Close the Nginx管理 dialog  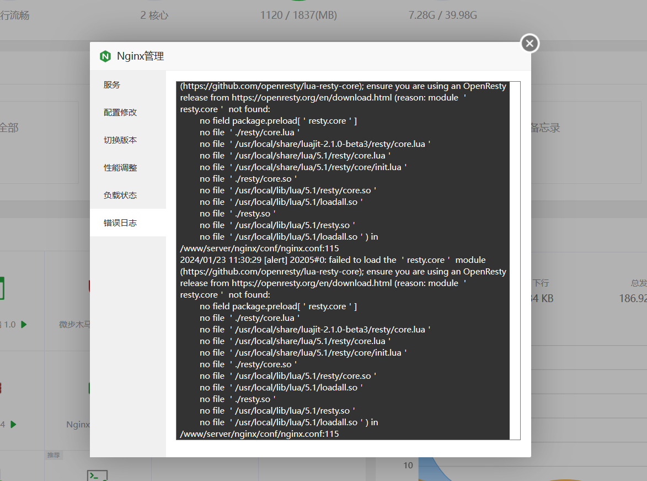pos(530,44)
